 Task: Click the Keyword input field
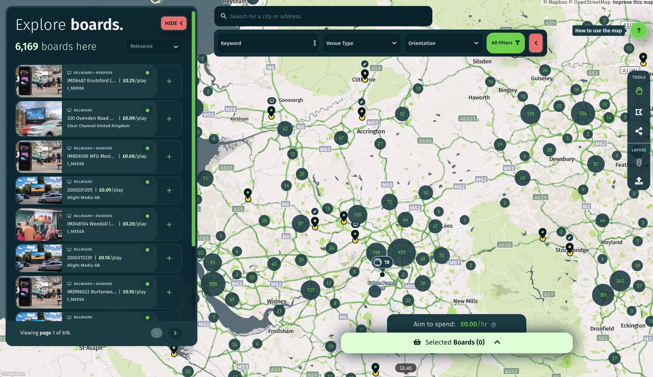coord(268,43)
